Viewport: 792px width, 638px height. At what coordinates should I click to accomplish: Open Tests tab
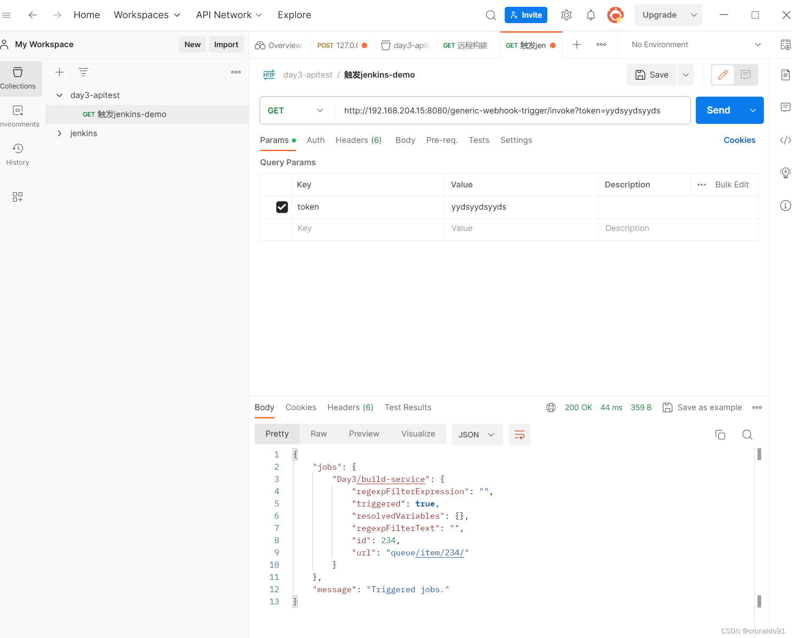click(479, 140)
